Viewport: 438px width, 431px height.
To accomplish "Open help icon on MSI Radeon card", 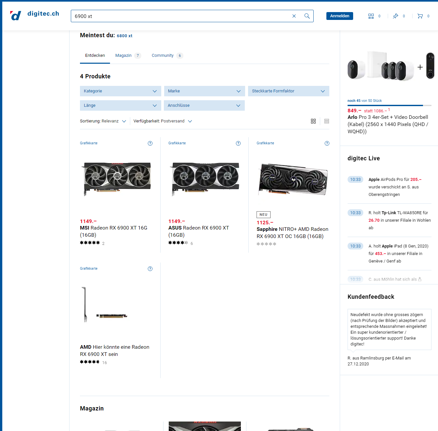I will (x=150, y=143).
